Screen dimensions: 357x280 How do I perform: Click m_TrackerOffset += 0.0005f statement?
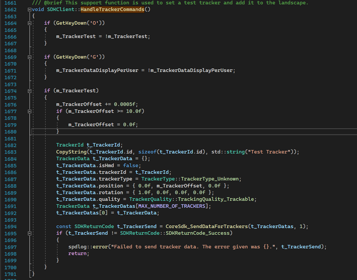[x=97, y=104]
